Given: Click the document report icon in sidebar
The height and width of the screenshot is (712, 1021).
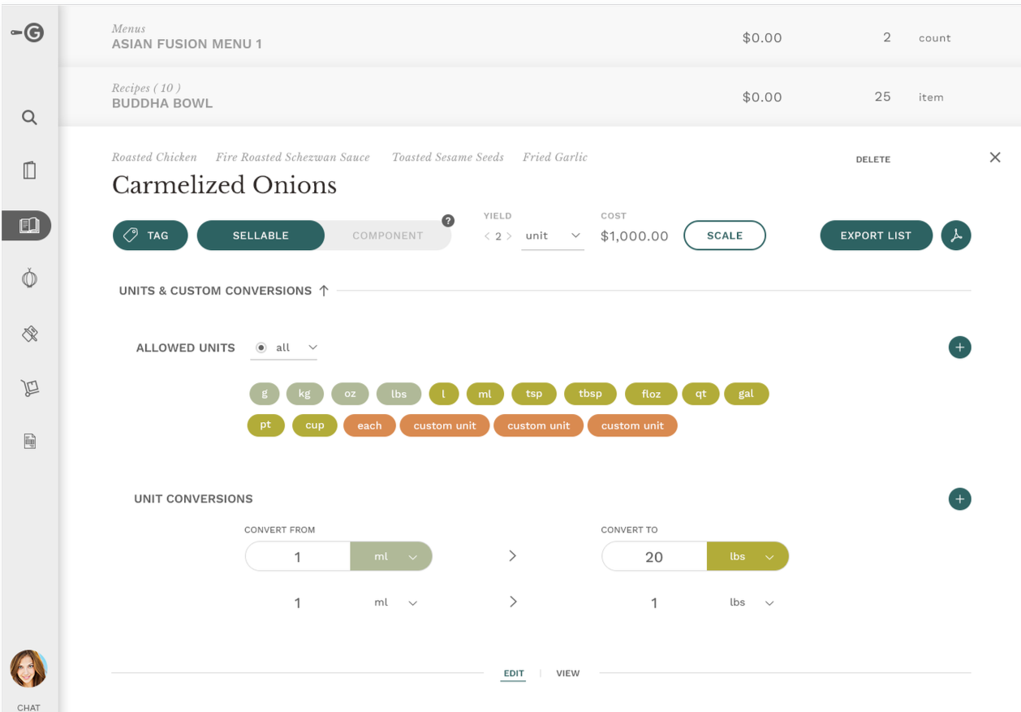Looking at the screenshot, I should pos(29,442).
